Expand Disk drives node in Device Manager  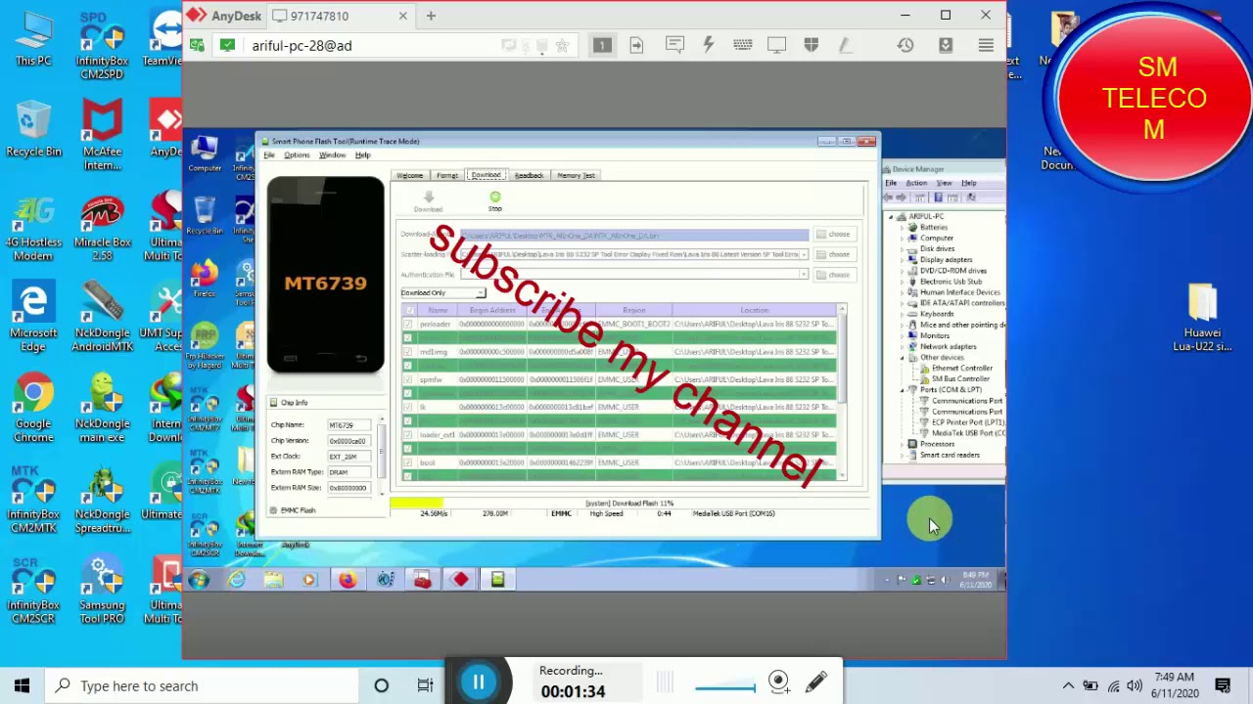click(903, 248)
